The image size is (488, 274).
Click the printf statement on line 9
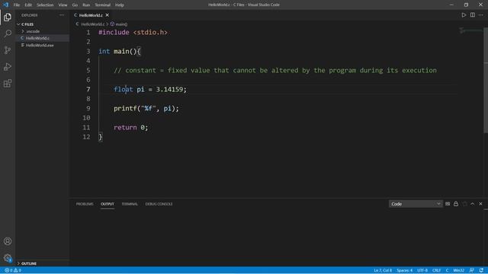(x=146, y=108)
